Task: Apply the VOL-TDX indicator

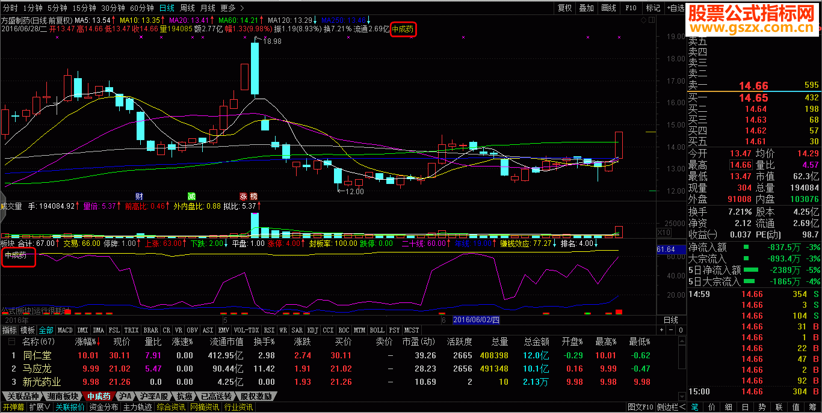Action: (x=246, y=330)
